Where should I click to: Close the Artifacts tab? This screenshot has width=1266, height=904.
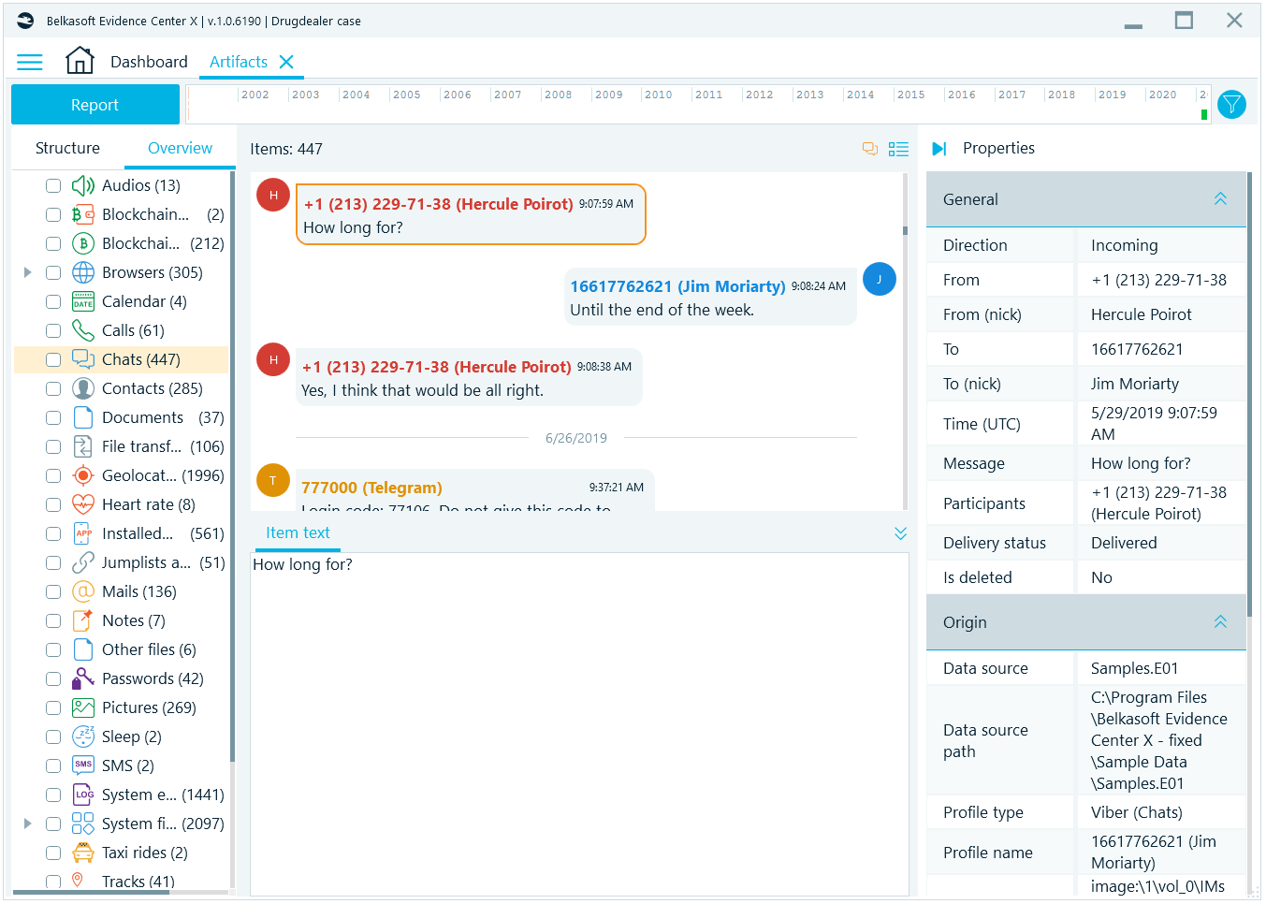coord(286,62)
